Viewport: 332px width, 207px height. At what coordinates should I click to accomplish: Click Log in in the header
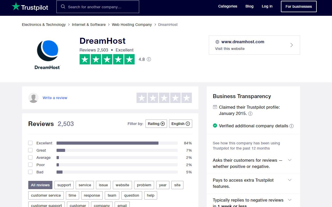tap(267, 6)
